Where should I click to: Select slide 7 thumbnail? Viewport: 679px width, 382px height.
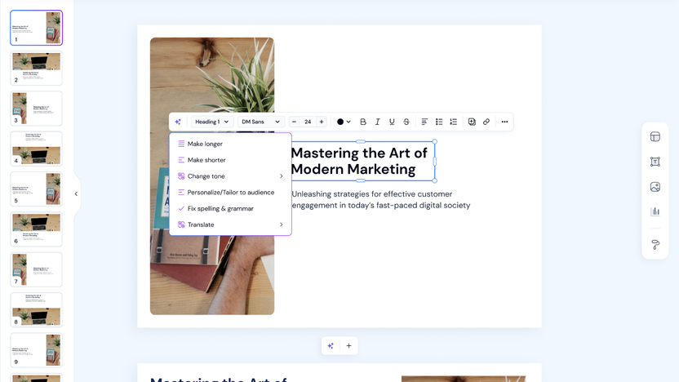[x=37, y=269]
